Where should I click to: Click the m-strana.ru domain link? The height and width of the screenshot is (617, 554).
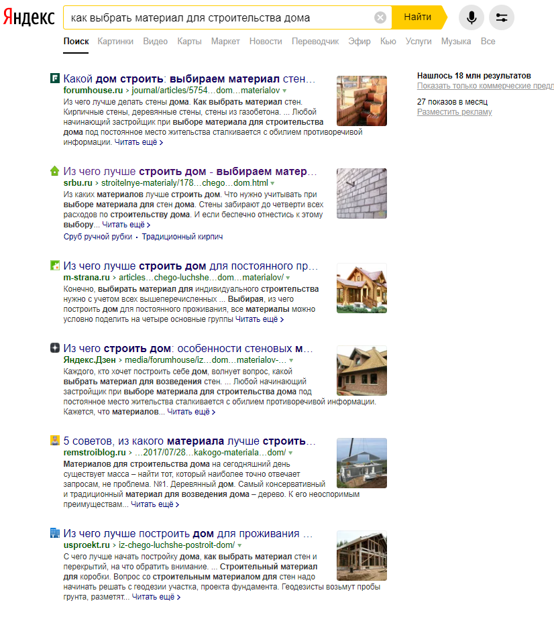pyautogui.click(x=87, y=277)
